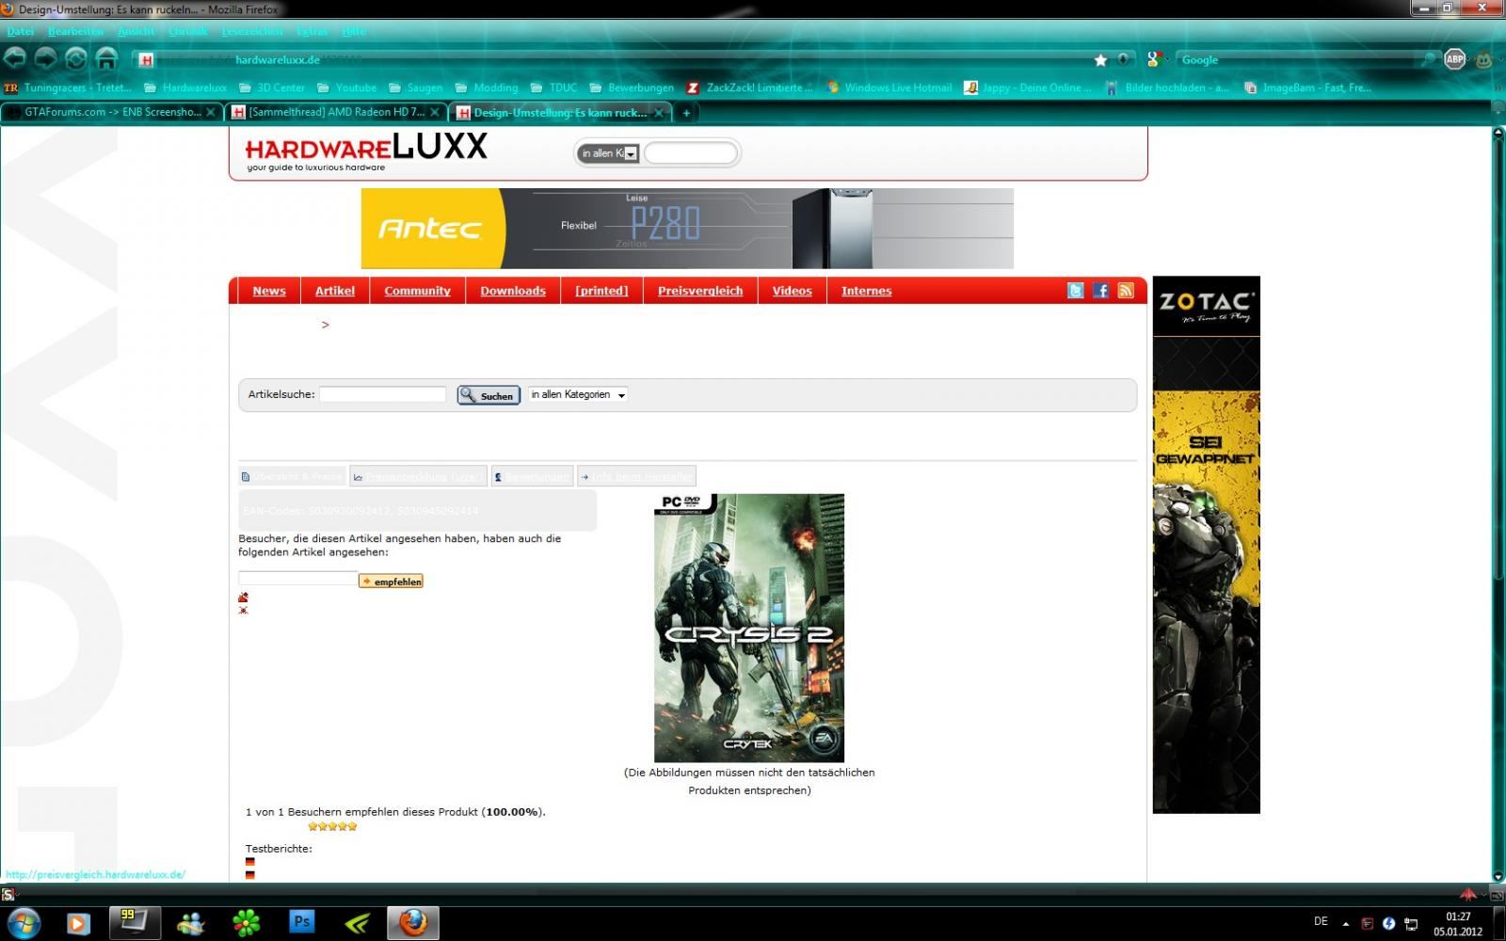The image size is (1506, 941).
Task: Open the Bluetooth icon in the system tray
Action: 1388,924
